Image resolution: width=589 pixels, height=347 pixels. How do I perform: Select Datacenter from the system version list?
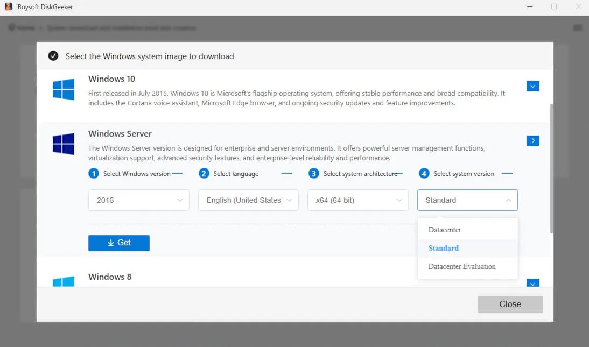444,230
